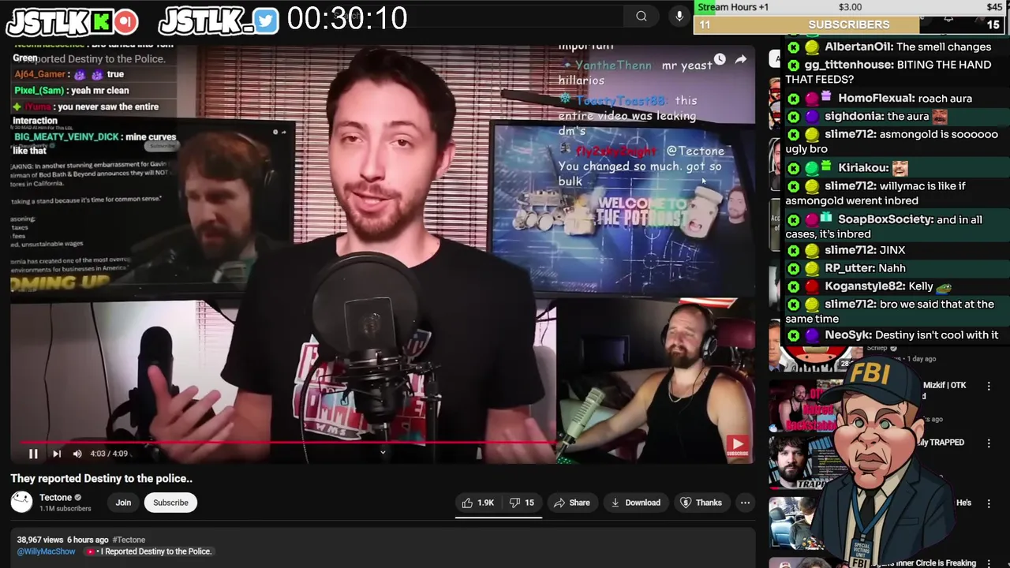Click the red Subscribe watermark in player
This screenshot has height=568, width=1010.
pos(737,447)
